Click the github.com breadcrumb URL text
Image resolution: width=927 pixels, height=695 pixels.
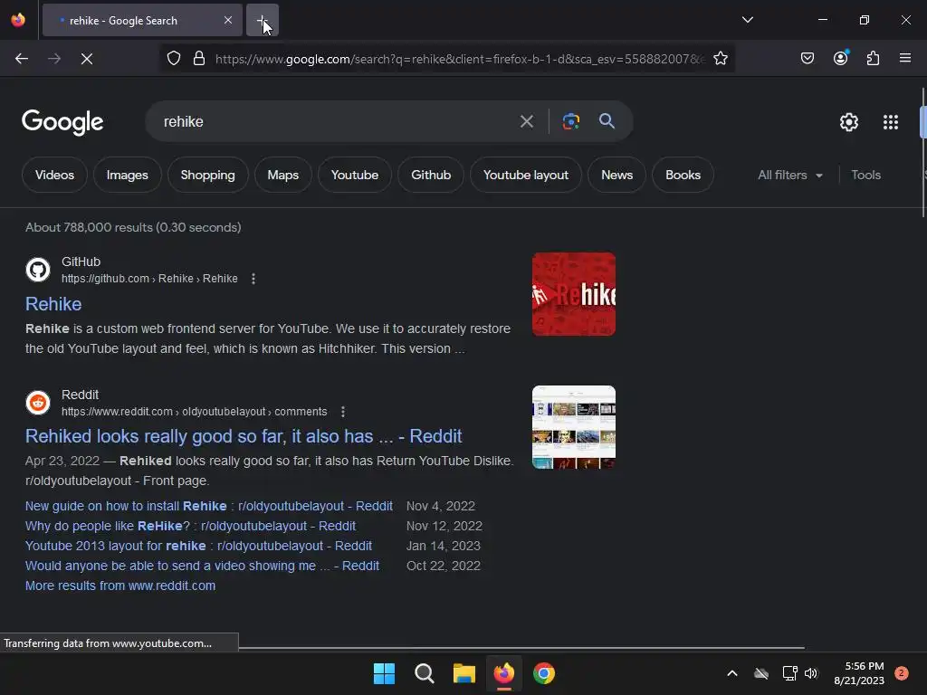click(149, 279)
